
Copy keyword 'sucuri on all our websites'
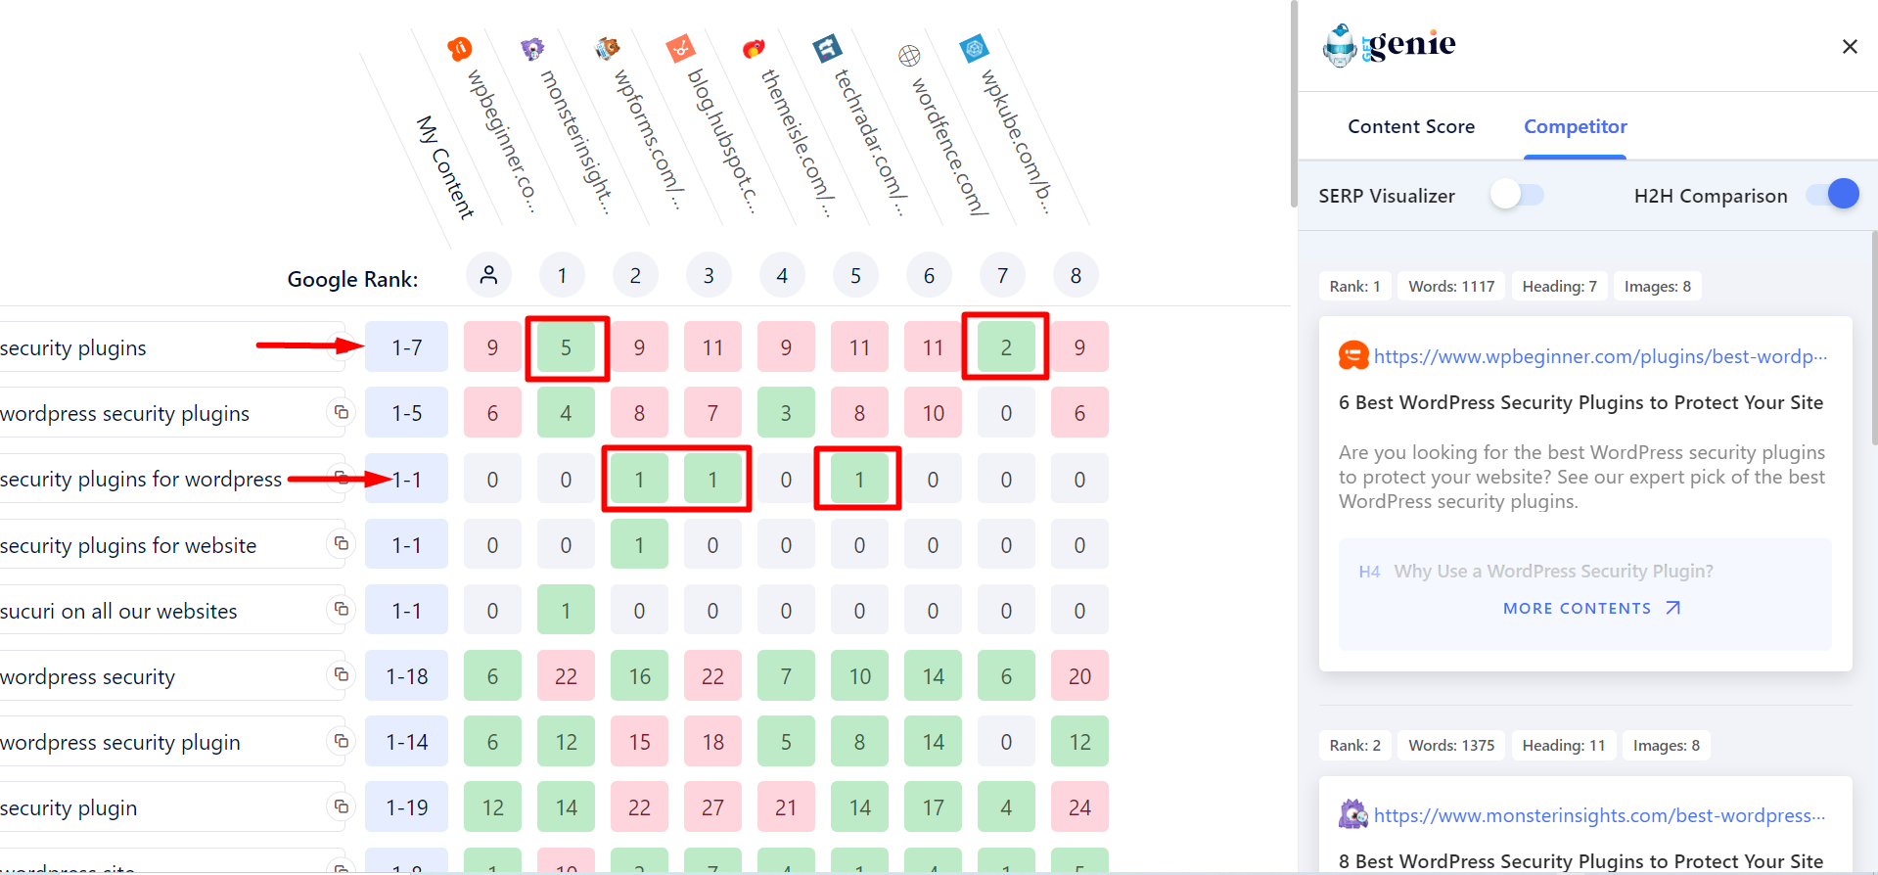(x=341, y=609)
